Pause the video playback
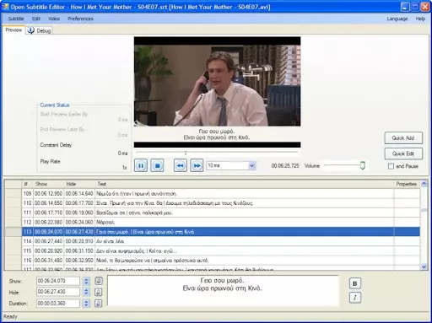This screenshot has width=432, height=323. tap(141, 165)
